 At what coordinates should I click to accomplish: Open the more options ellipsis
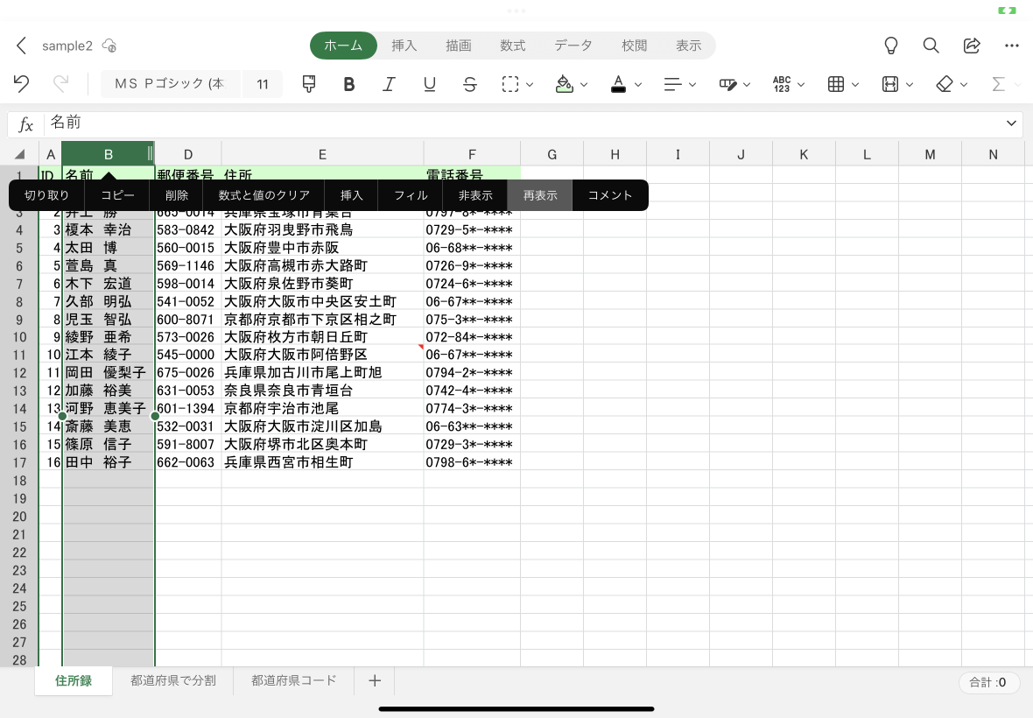coord(1012,46)
